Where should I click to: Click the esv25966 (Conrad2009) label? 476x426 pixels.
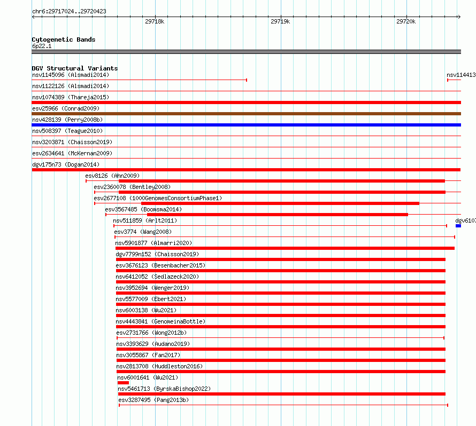pyautogui.click(x=66, y=108)
